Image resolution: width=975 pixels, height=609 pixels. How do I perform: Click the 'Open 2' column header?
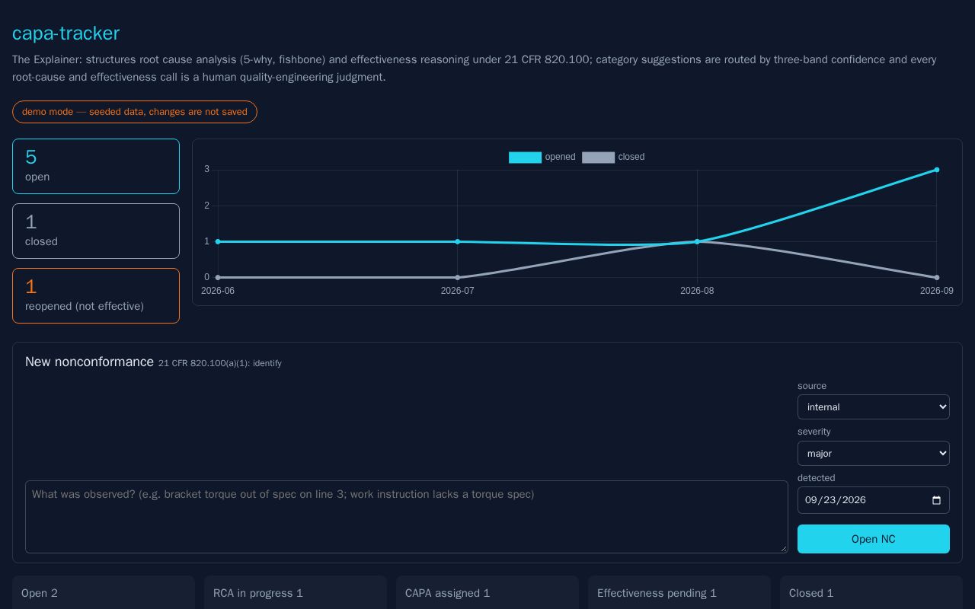40,593
